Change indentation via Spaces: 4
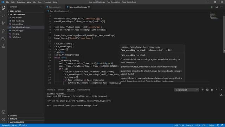The width and height of the screenshot is (225, 127). (x=190, y=126)
